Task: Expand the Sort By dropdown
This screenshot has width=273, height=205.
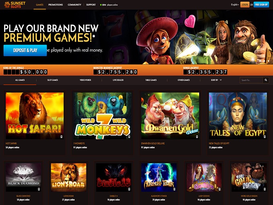Action: coord(216,80)
